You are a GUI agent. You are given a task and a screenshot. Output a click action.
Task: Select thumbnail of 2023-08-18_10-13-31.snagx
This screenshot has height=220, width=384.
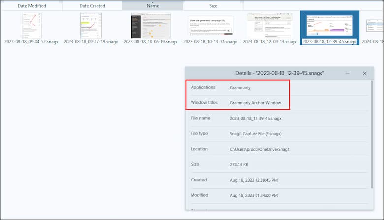pos(210,26)
